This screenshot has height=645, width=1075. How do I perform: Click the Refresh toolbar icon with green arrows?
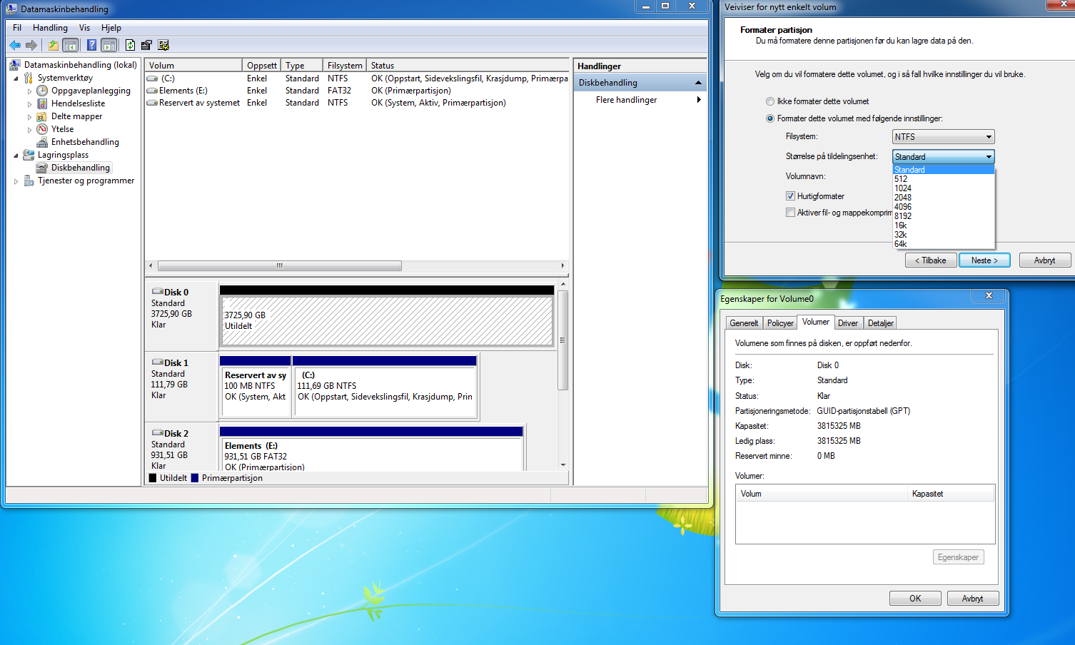tap(130, 45)
